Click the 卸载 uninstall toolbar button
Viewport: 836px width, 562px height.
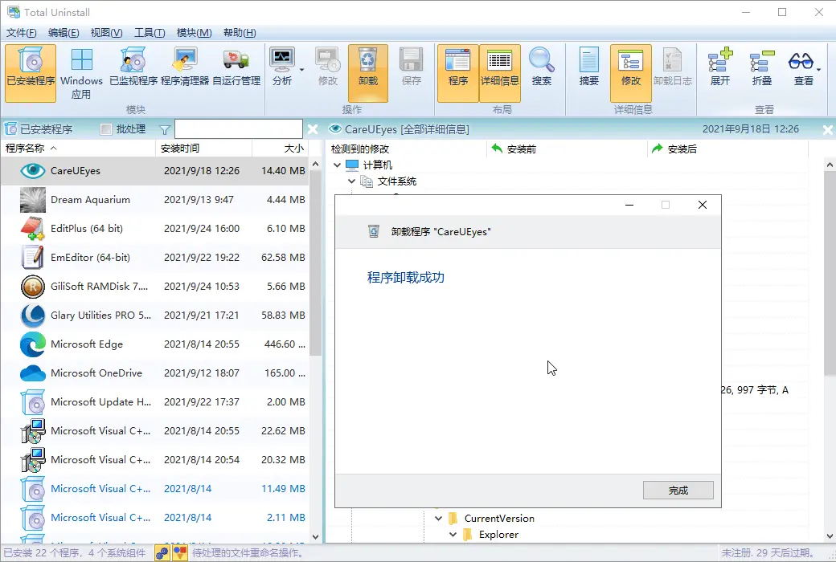pos(368,72)
